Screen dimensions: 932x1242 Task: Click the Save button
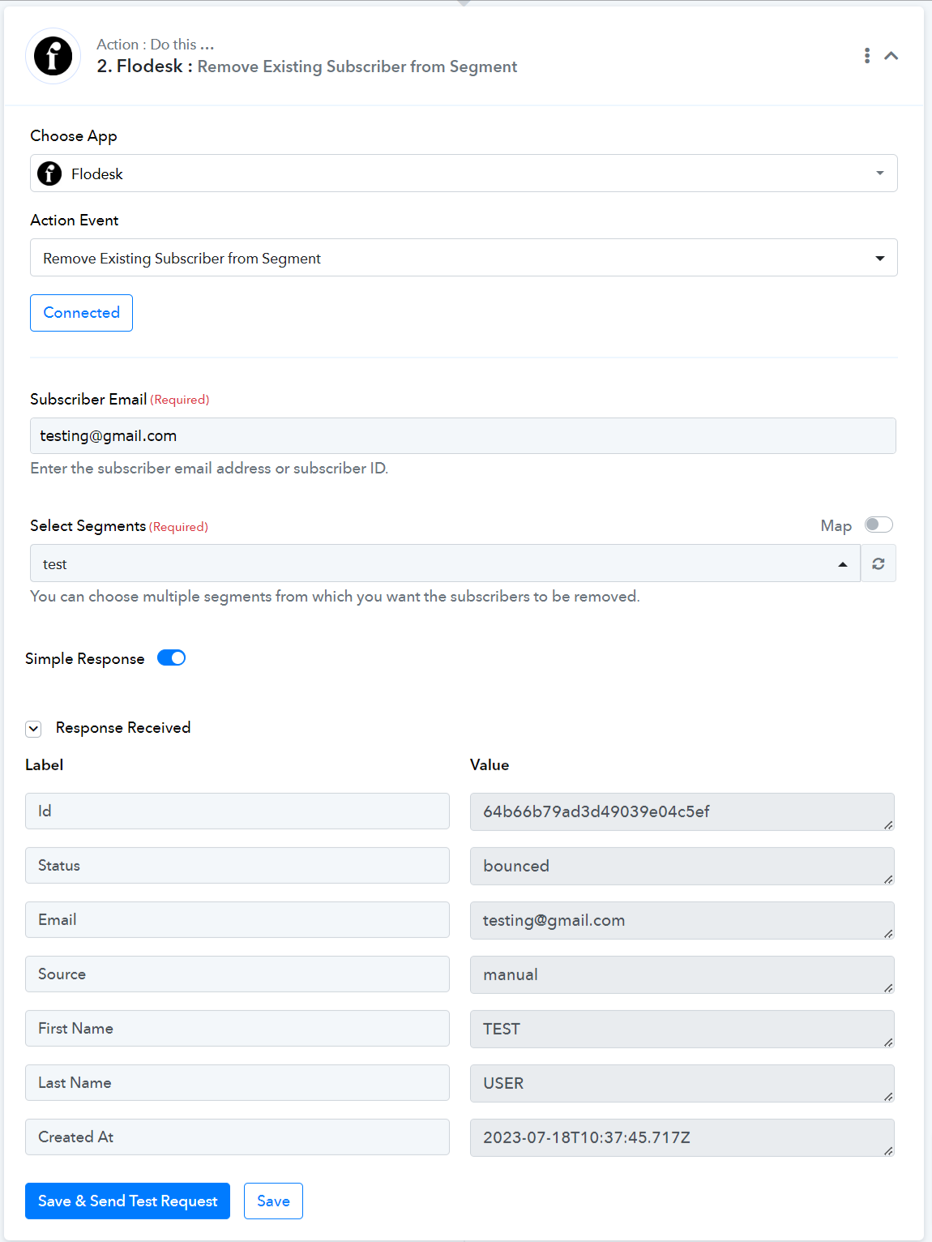click(x=273, y=1201)
